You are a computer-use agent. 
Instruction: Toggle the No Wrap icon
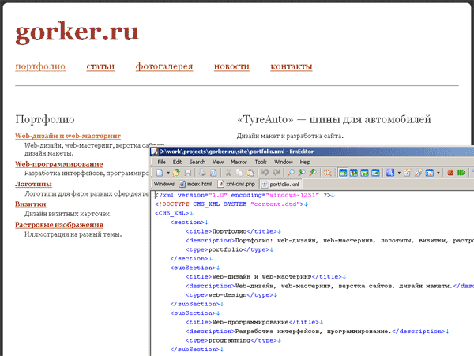(343, 172)
